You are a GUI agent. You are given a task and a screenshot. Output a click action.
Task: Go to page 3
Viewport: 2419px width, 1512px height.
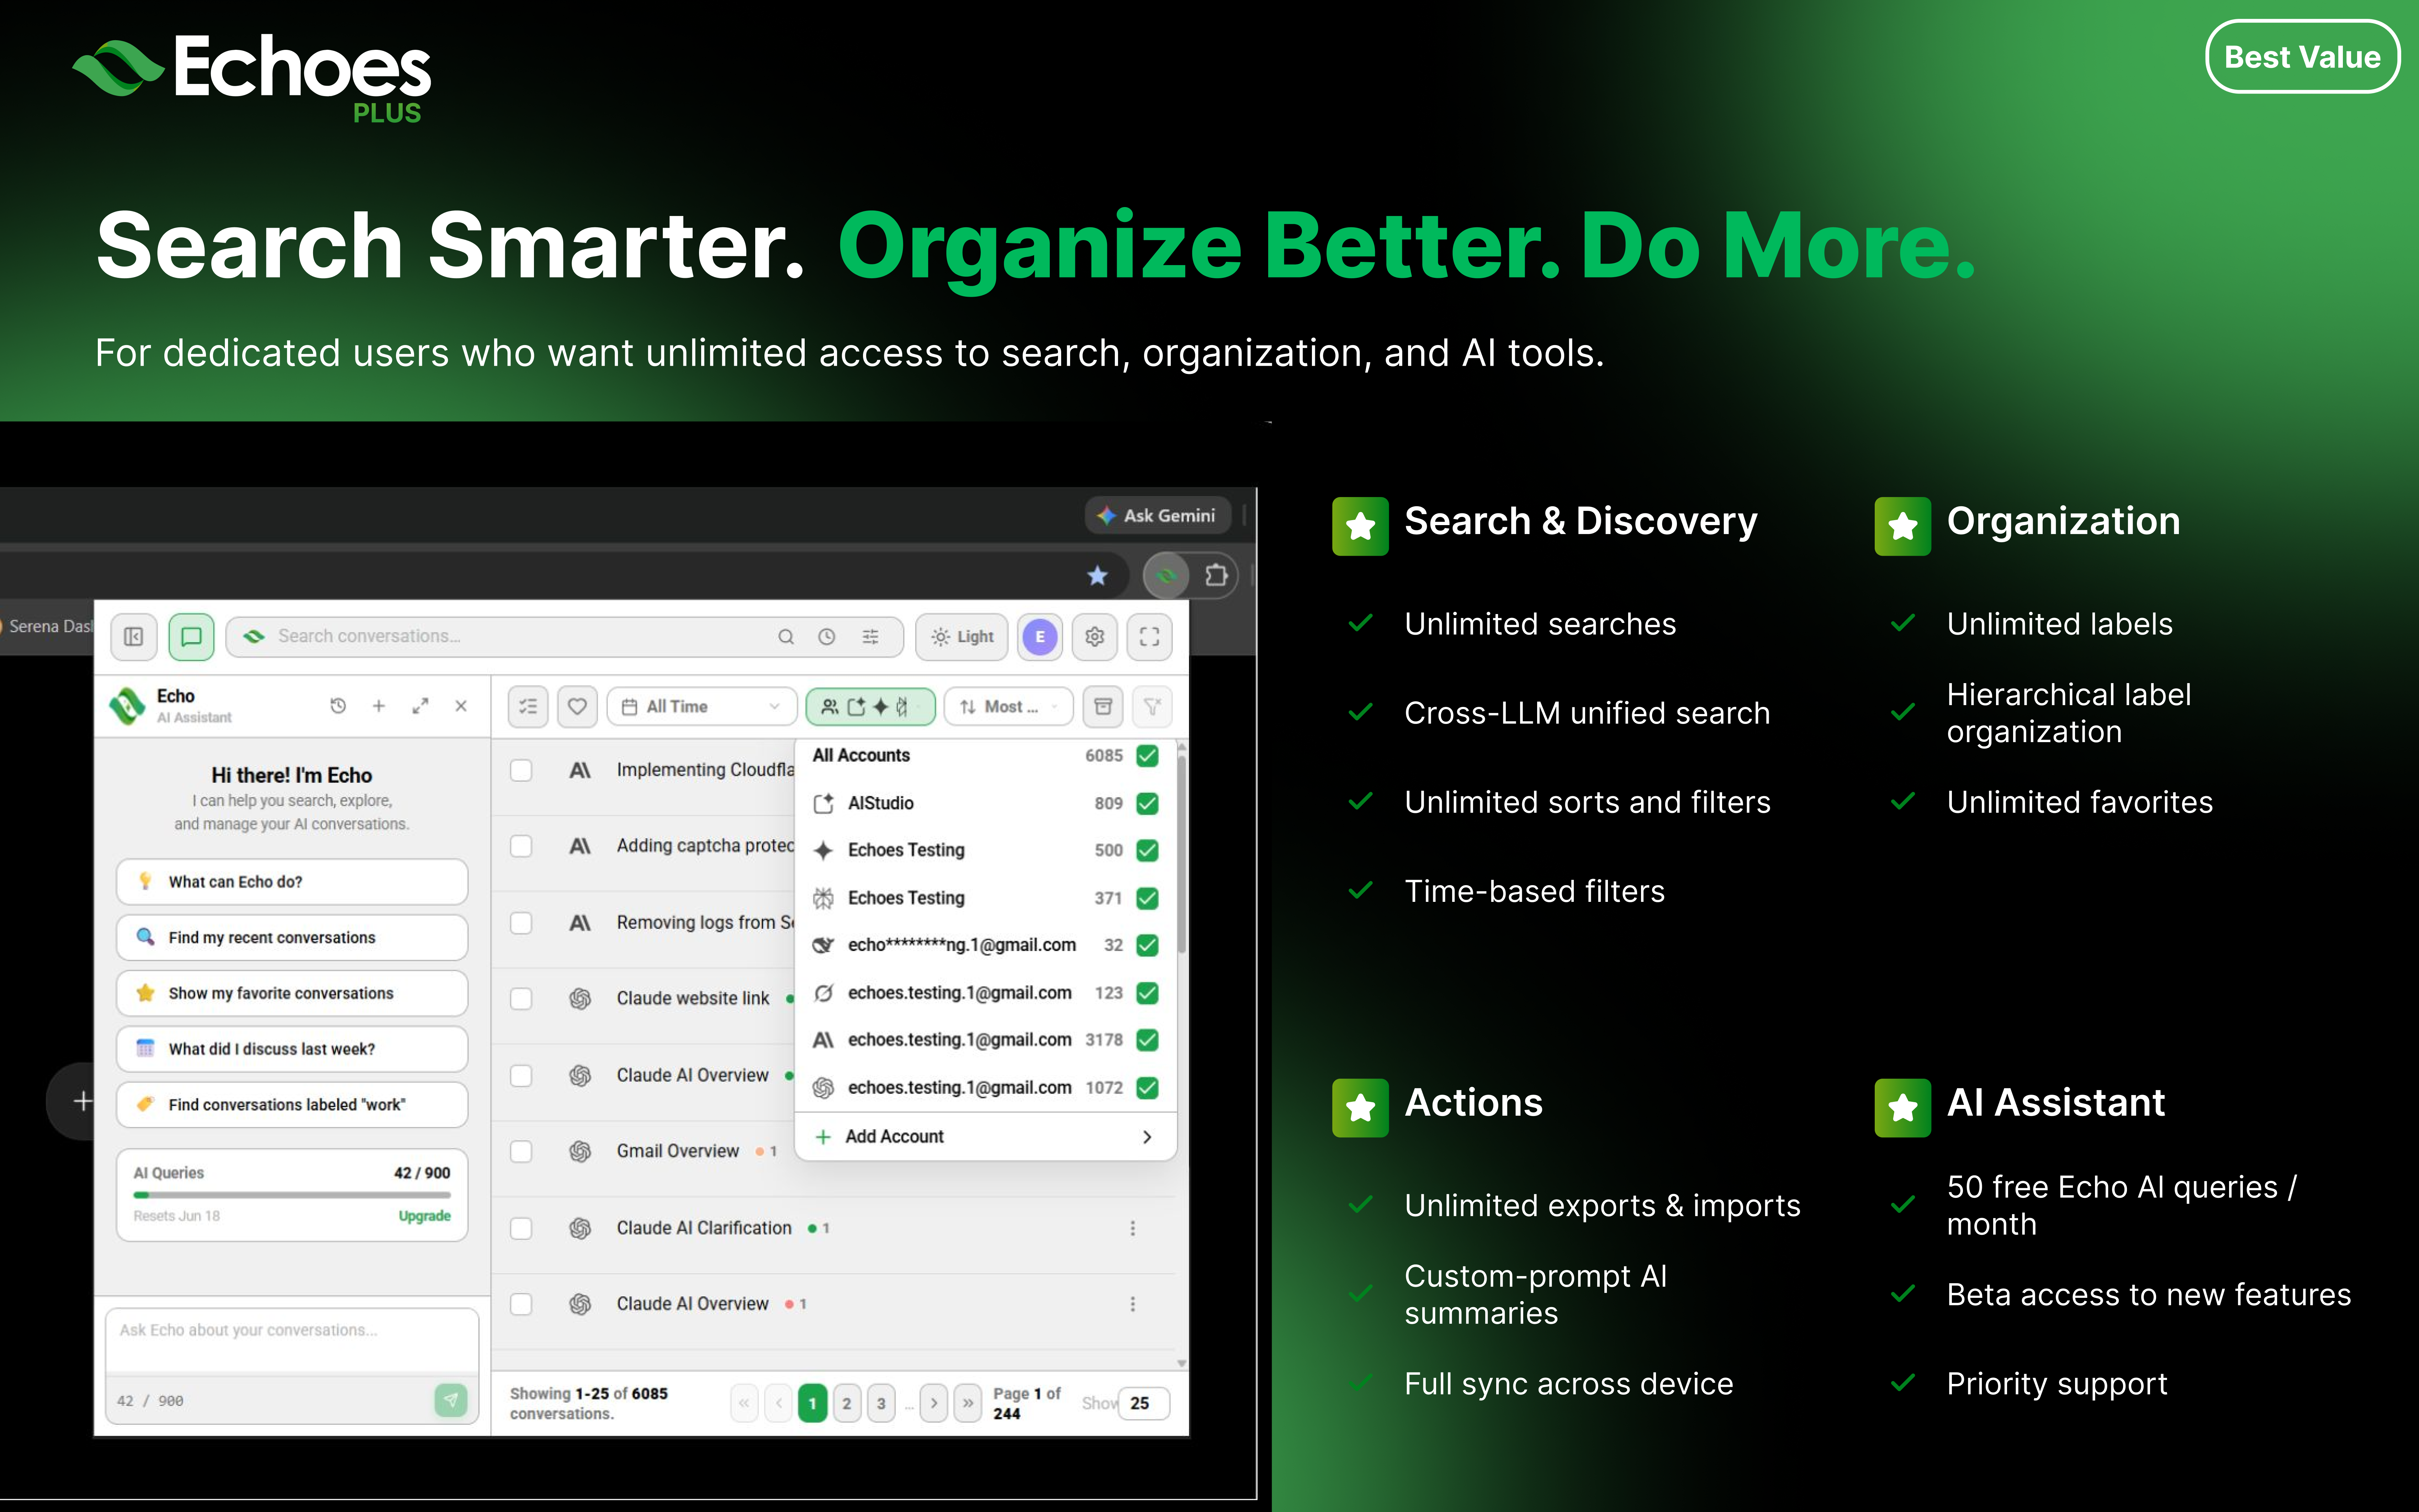click(x=881, y=1403)
